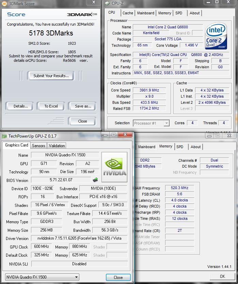Click the GPU Clock value 600 MHz
238x284 pixels.
42,246
